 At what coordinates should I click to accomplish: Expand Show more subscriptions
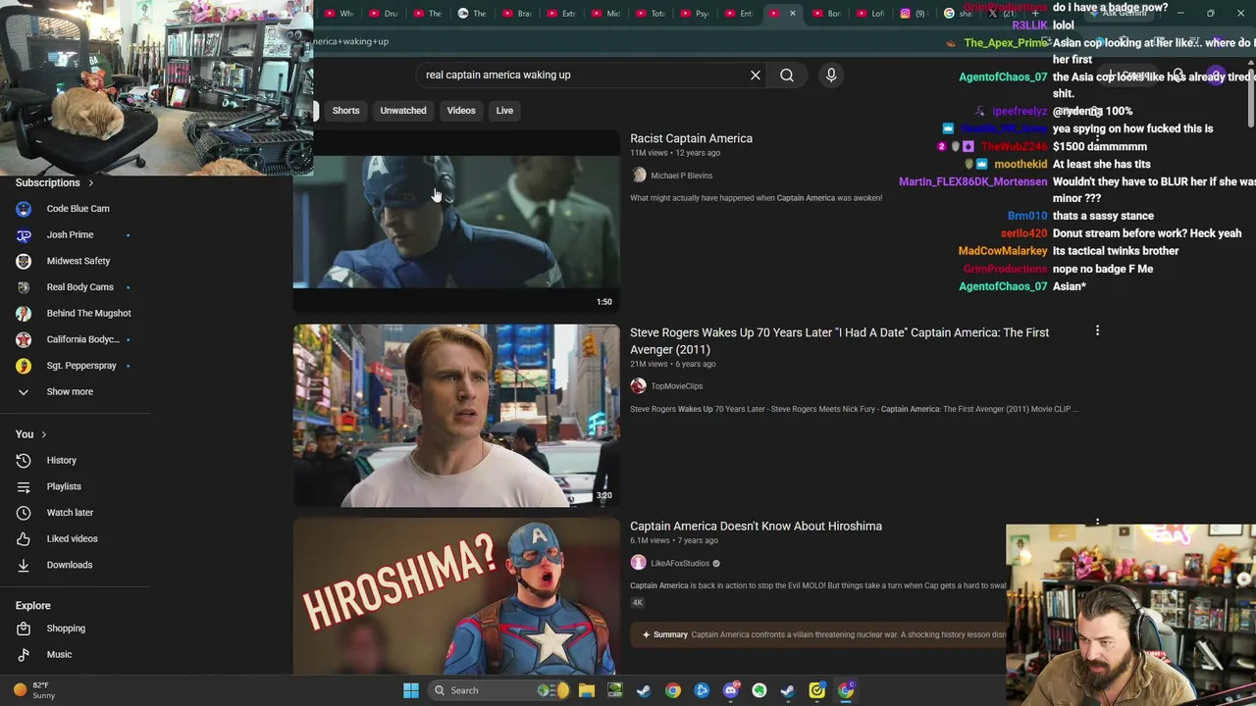pyautogui.click(x=75, y=391)
